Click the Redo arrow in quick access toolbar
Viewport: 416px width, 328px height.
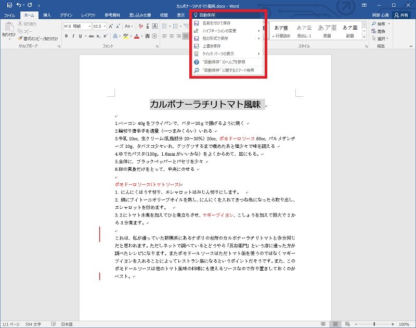(30, 5)
